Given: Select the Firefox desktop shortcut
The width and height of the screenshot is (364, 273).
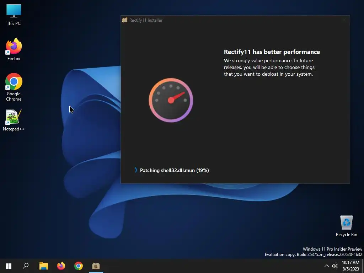Looking at the screenshot, I should tap(14, 49).
